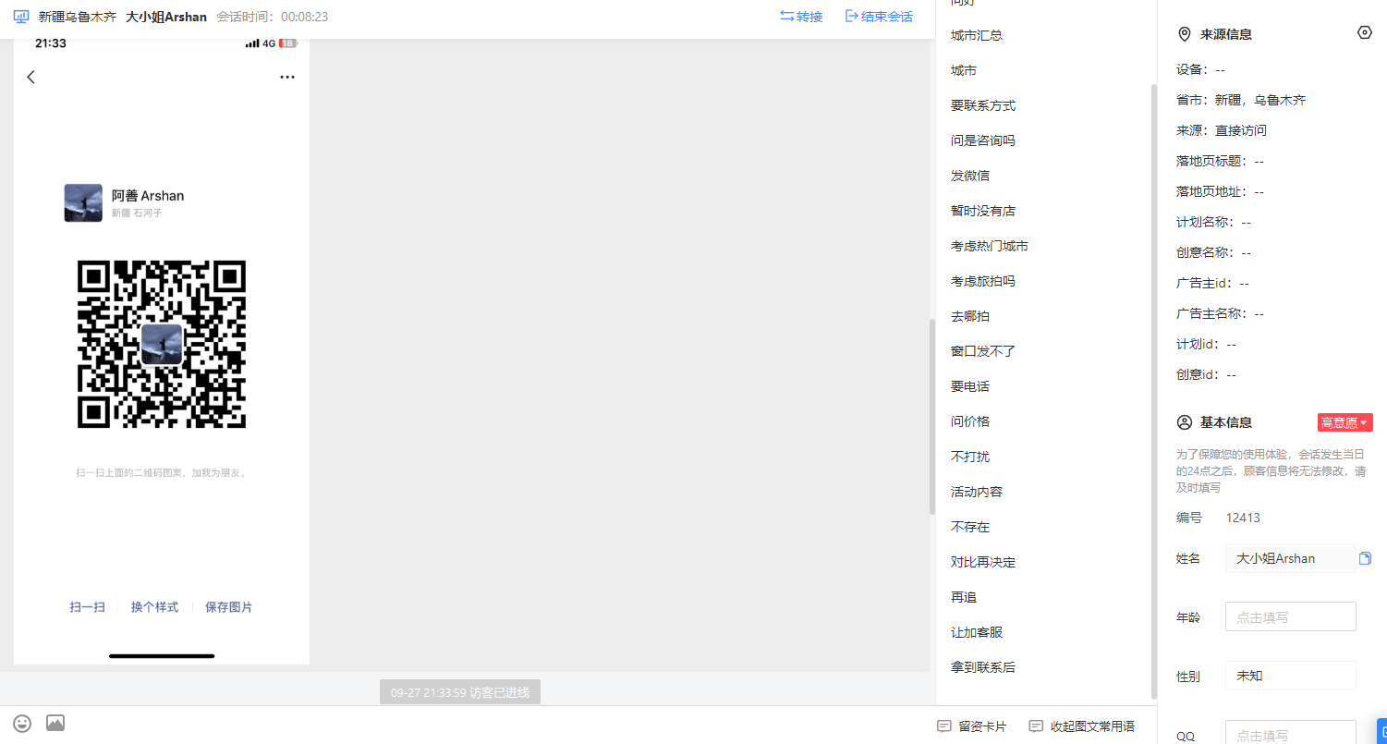
Task: Click the blue side tab at bottom-right edge
Action: coord(1382,730)
